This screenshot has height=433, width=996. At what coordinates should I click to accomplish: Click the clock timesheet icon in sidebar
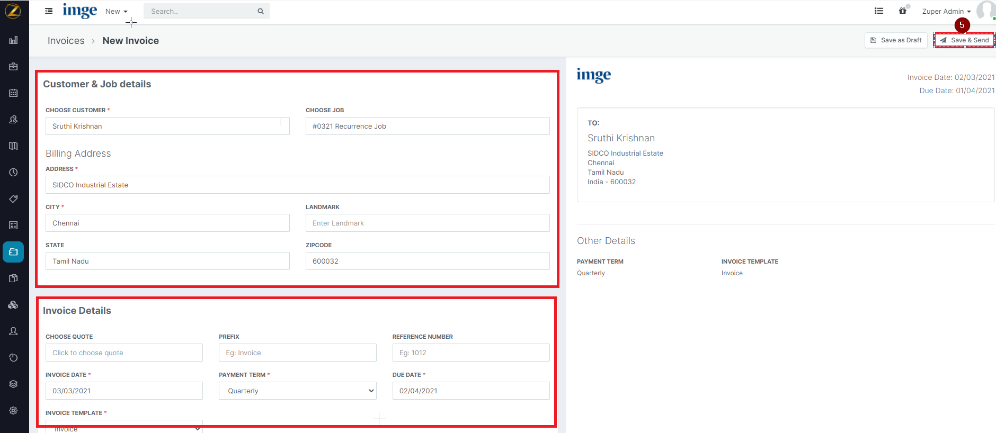pos(13,173)
